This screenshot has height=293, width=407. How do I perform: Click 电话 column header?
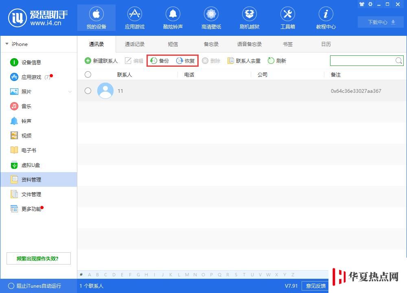[x=189, y=75]
